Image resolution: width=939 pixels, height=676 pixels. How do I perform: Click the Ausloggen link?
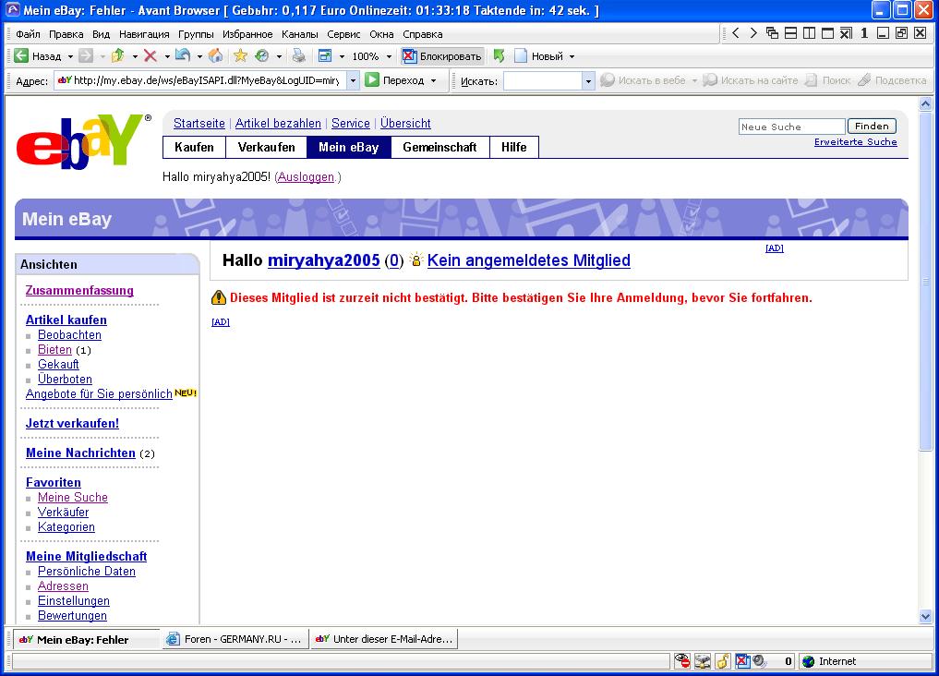(306, 176)
